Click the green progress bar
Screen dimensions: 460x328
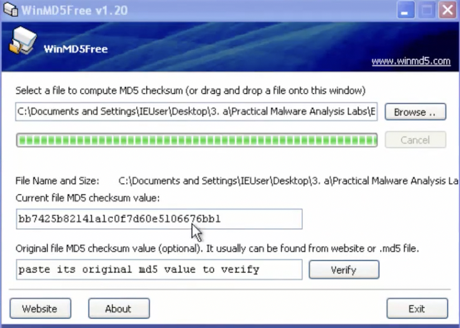(197, 140)
